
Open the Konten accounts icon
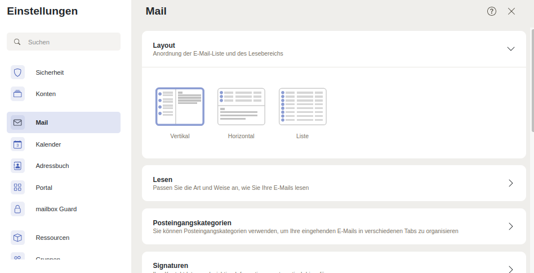click(17, 94)
